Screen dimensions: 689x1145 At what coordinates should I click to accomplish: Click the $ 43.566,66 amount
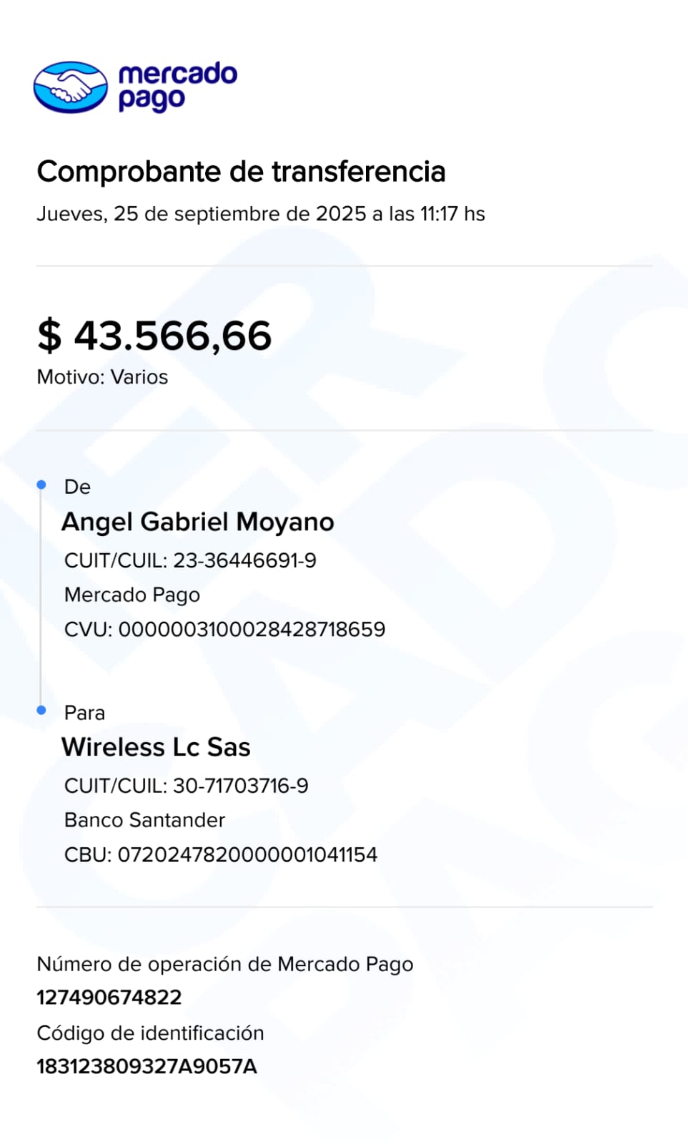154,336
